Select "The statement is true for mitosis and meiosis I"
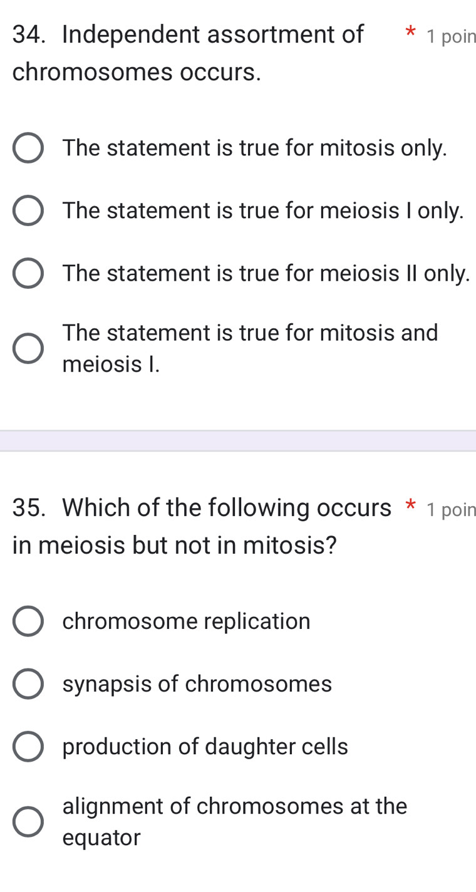This screenshot has height=892, width=476. [28, 348]
